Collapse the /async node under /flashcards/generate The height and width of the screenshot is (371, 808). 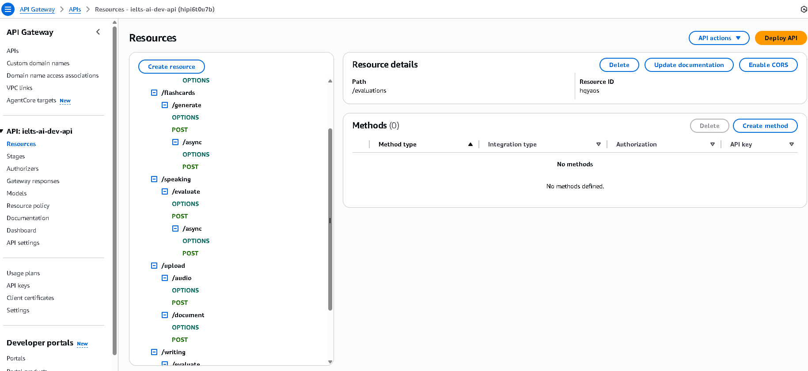coord(175,142)
